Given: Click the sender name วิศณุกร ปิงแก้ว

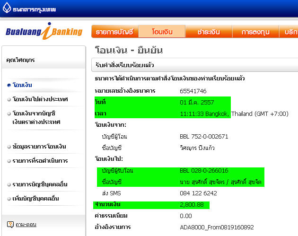Looking at the screenshot, I should (x=197, y=148).
